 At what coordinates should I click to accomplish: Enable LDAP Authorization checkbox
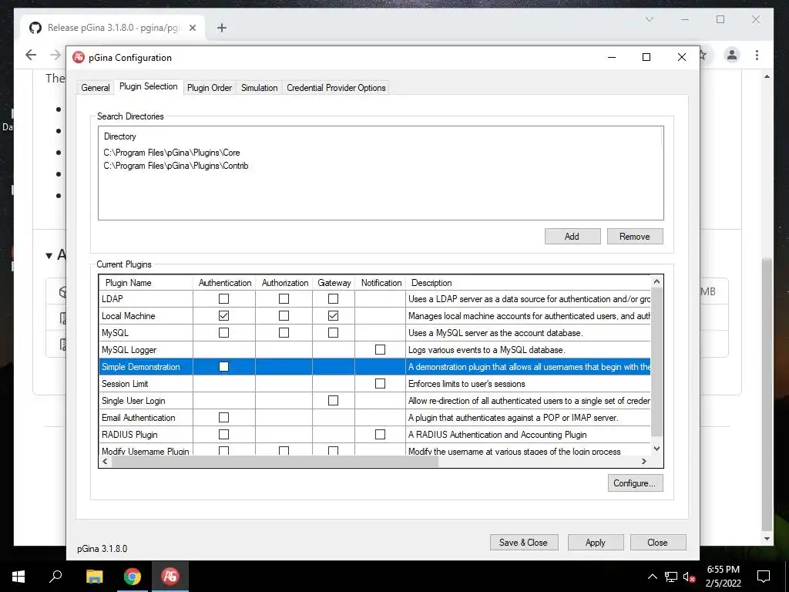tap(284, 298)
